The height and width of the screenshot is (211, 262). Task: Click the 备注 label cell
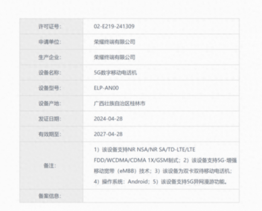[50, 165]
